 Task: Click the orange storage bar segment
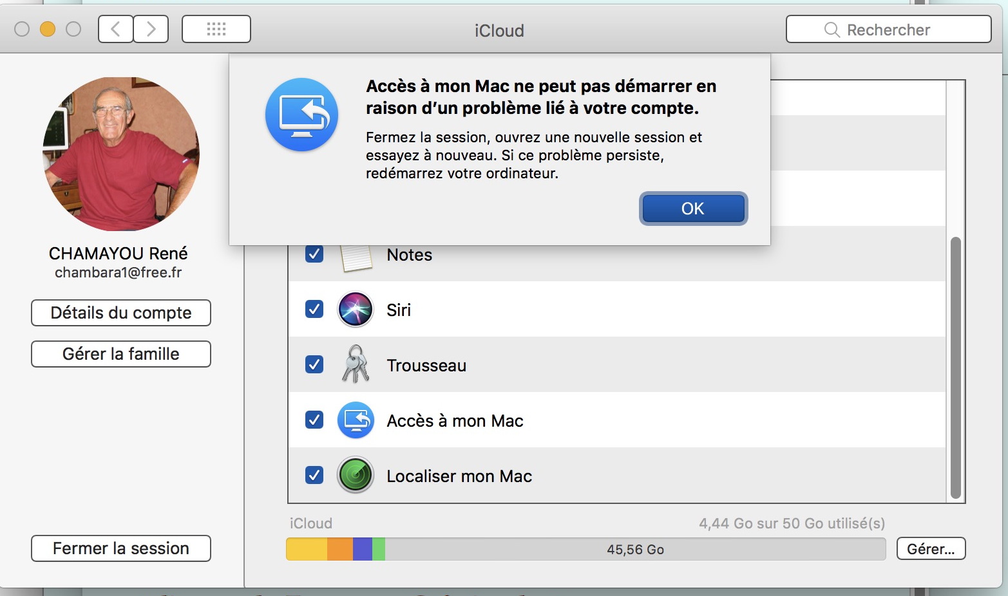(x=340, y=549)
